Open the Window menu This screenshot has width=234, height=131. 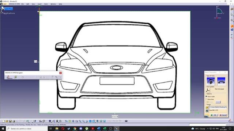[53, 4]
